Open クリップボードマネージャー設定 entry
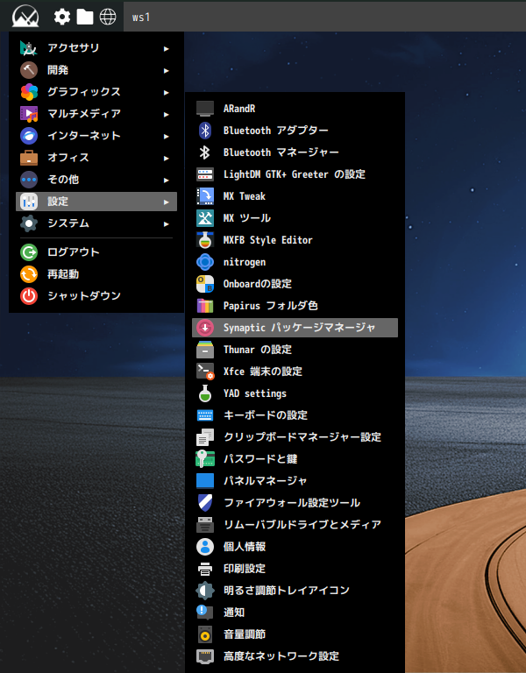This screenshot has height=673, width=526. [295, 437]
